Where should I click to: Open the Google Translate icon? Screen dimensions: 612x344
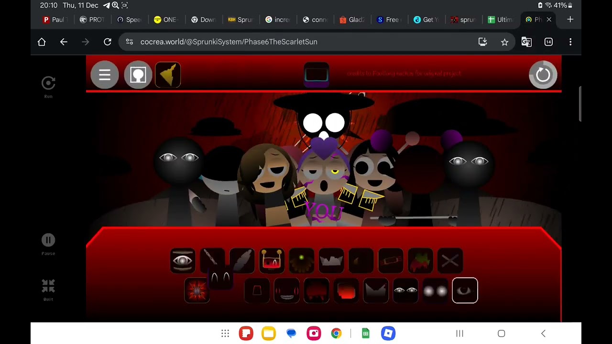click(x=526, y=42)
